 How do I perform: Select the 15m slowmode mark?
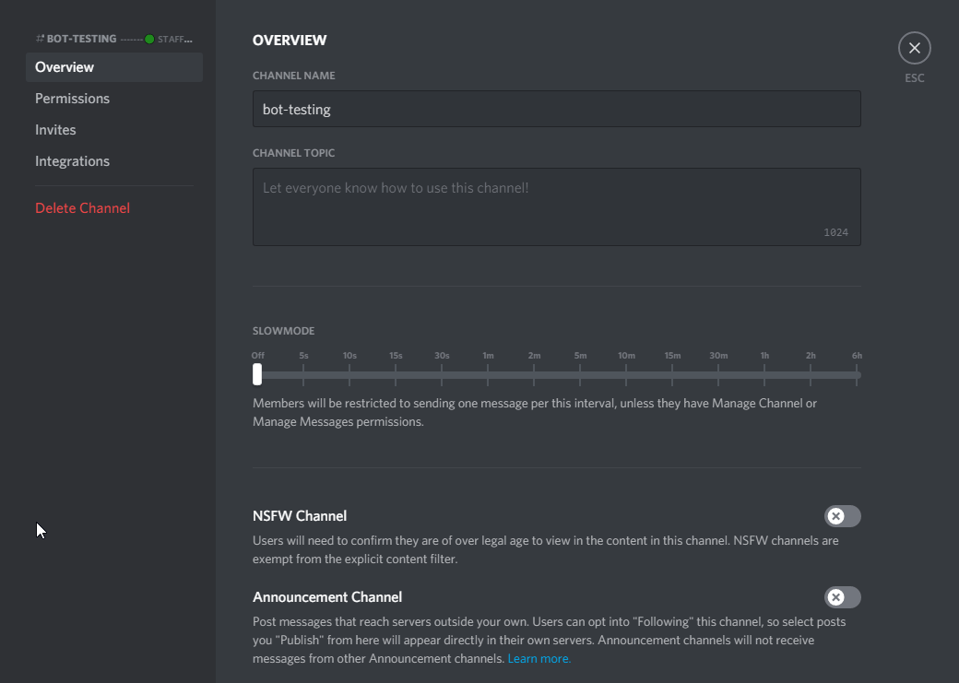click(x=672, y=375)
